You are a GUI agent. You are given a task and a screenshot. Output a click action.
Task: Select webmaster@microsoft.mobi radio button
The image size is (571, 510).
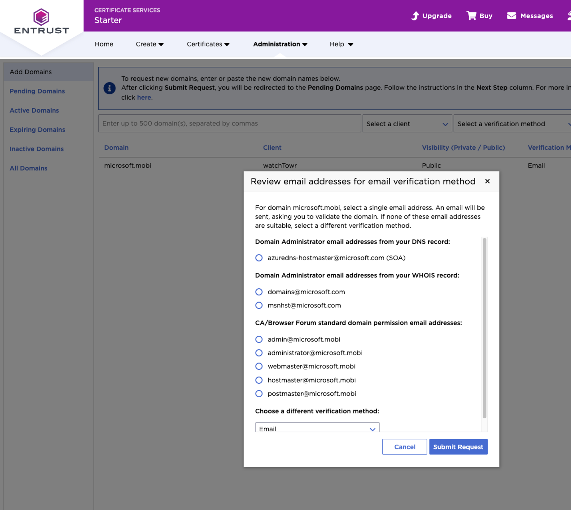[x=259, y=366]
